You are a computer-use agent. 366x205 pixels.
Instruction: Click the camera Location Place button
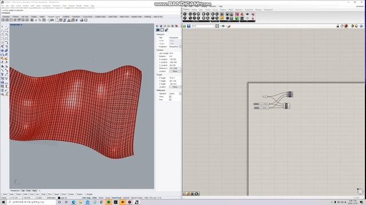pyautogui.click(x=174, y=71)
